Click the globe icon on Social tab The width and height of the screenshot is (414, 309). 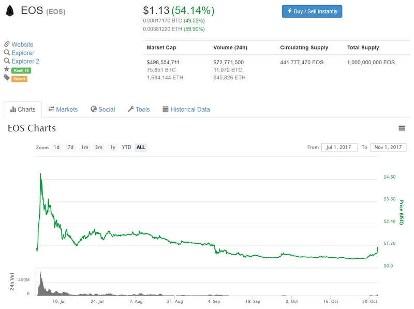pos(94,109)
